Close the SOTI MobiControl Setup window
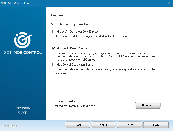Screen dimensions: 173x131 tap(169, 3)
